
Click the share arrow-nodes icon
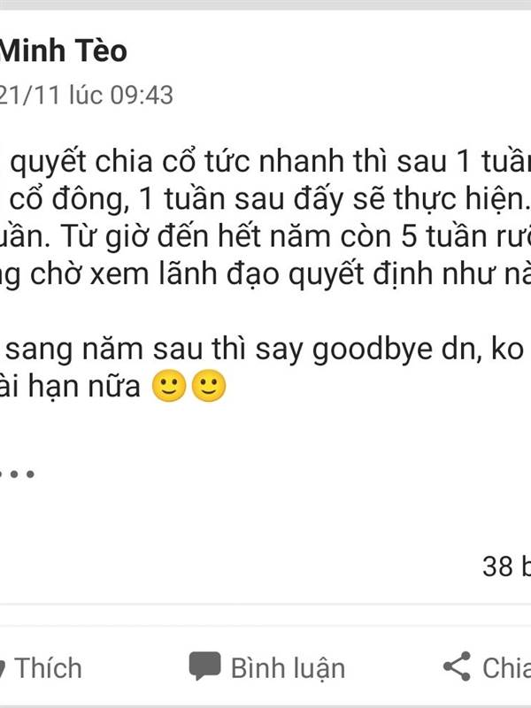click(x=457, y=666)
